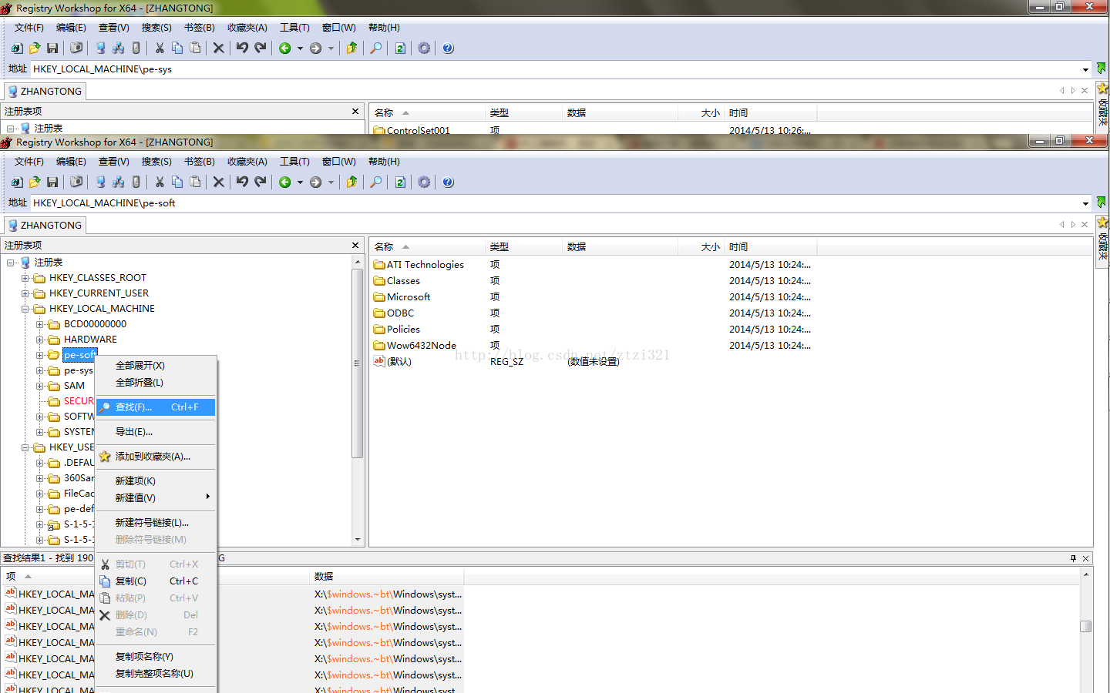Click the copy icon in front window toolbar

click(177, 182)
